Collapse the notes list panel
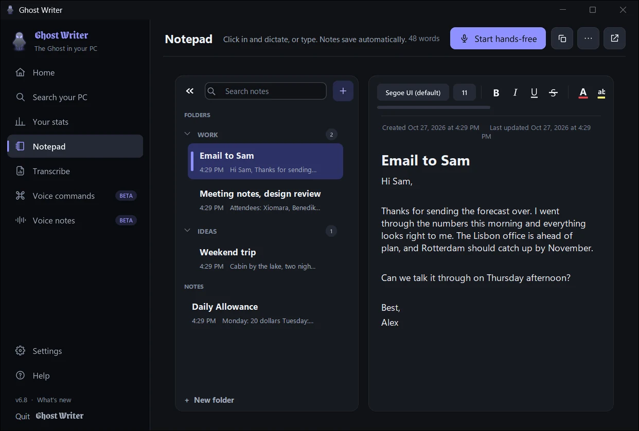Viewport: 639px width, 431px height. (190, 91)
